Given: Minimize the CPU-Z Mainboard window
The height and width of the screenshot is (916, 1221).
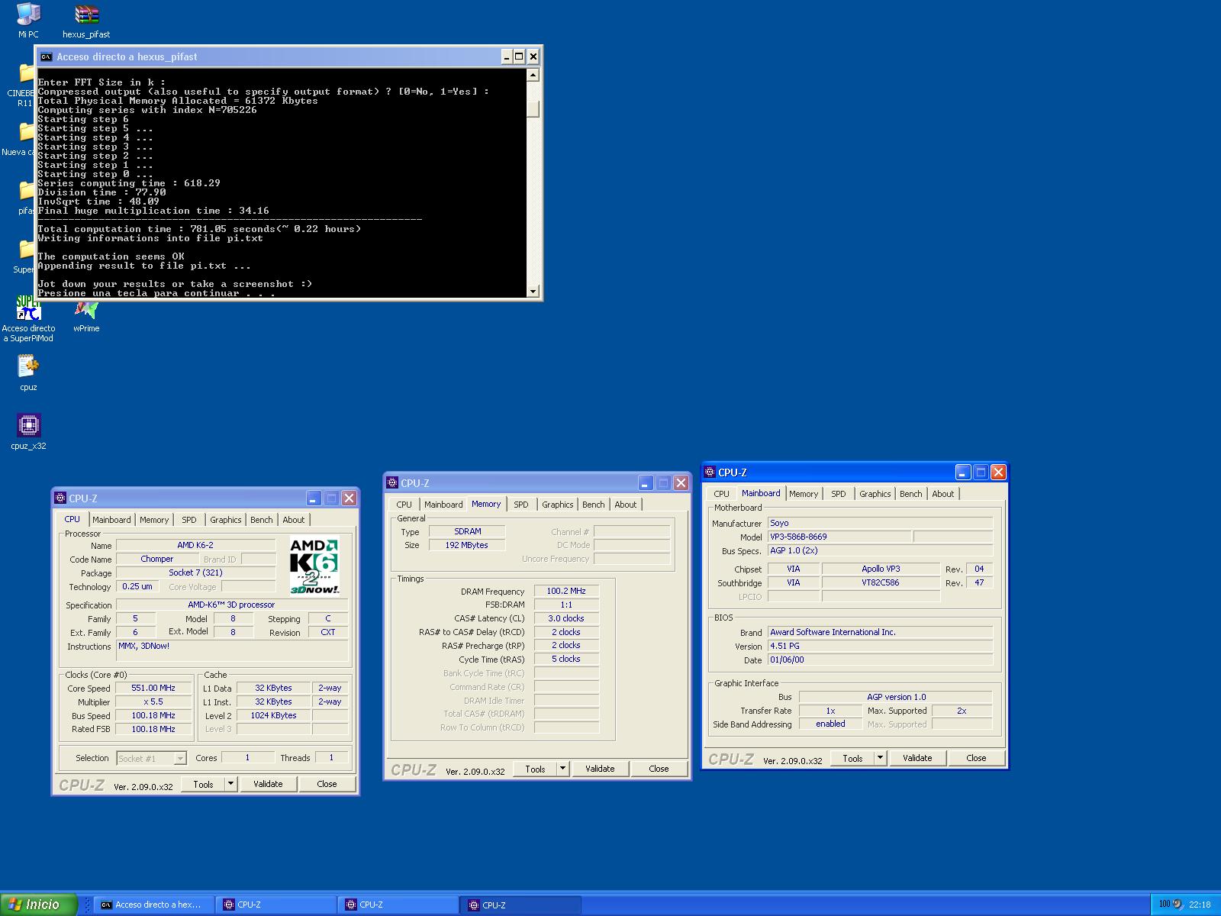Looking at the screenshot, I should point(963,473).
